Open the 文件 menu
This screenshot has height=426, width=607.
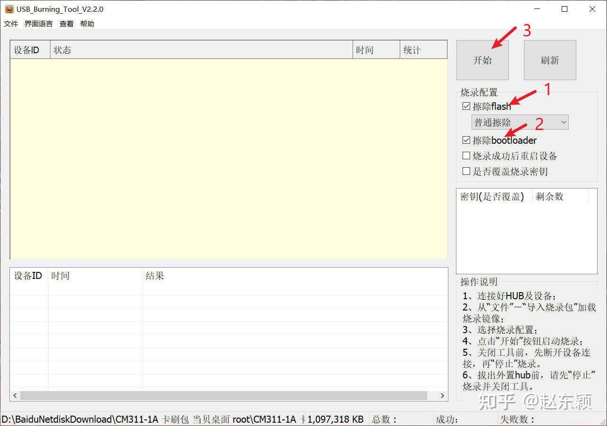[11, 24]
